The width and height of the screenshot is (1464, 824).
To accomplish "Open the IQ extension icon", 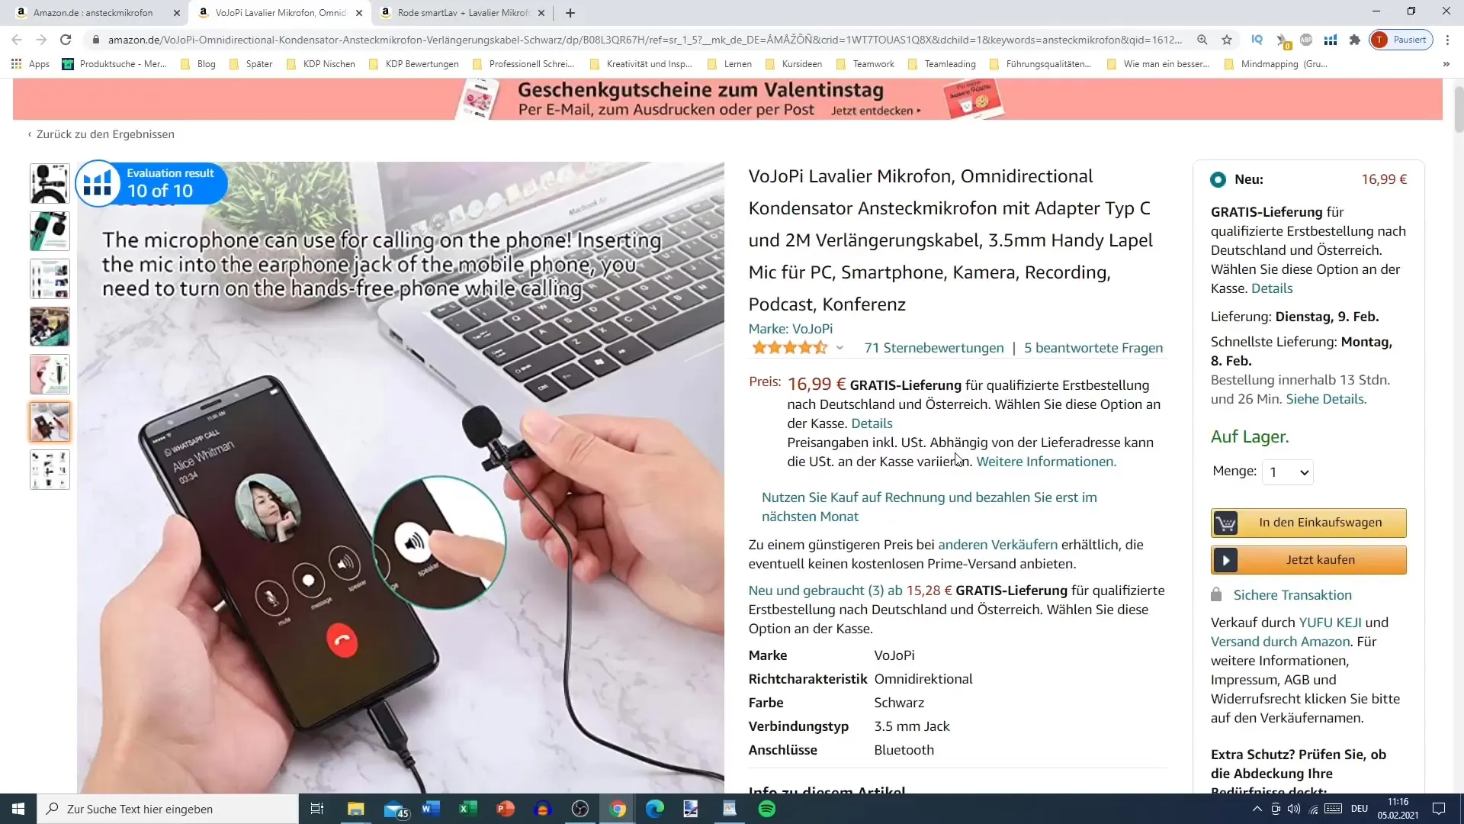I will point(1257,40).
